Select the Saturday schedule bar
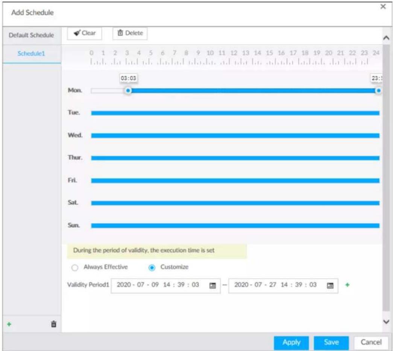 [235, 203]
